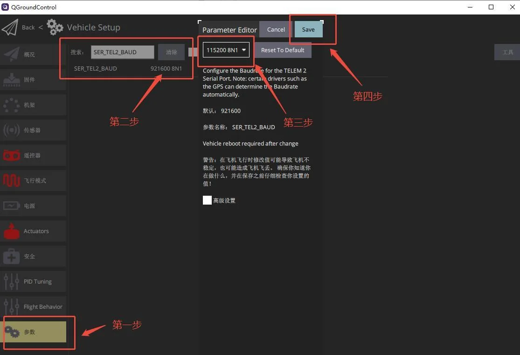Click the Reset To Default button

click(283, 50)
